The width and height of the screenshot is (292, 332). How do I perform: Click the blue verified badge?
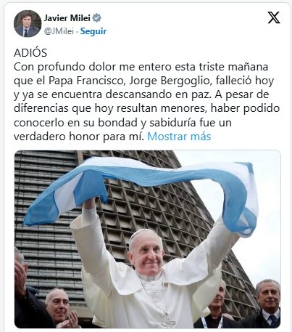(97, 18)
